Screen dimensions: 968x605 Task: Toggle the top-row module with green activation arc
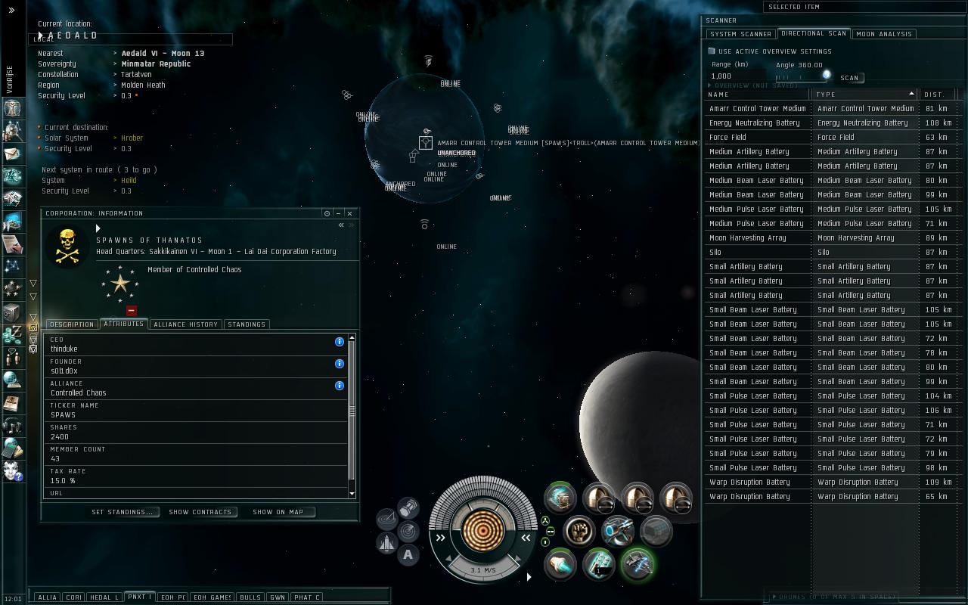coord(560,498)
